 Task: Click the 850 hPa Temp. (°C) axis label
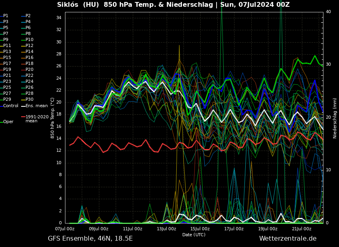click(53, 118)
